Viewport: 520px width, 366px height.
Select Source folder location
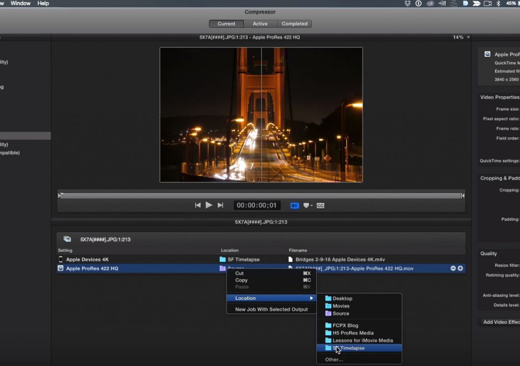pos(359,314)
